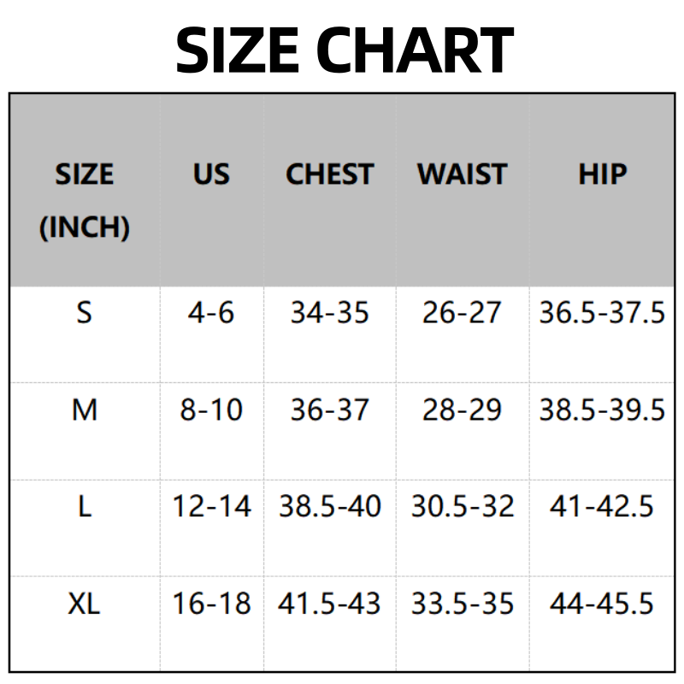
Task: Select US size 16-18 cell
Action: click(211, 604)
